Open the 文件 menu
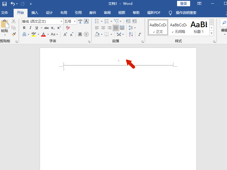Screen dimensions: 227x170 (x=5, y=13)
